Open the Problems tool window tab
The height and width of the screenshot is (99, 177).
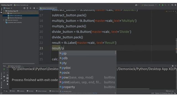pyautogui.click(x=21, y=91)
